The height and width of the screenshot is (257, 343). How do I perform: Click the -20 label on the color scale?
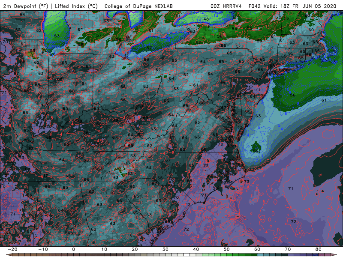coord(12,249)
